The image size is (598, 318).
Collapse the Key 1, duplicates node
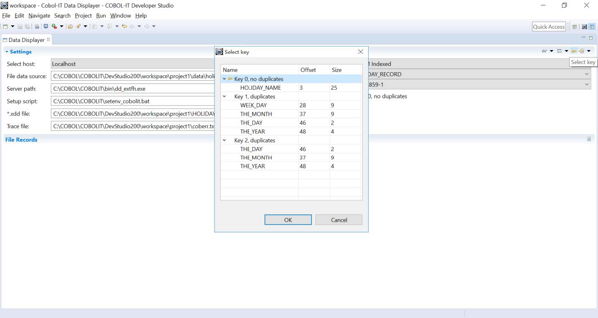tap(224, 97)
